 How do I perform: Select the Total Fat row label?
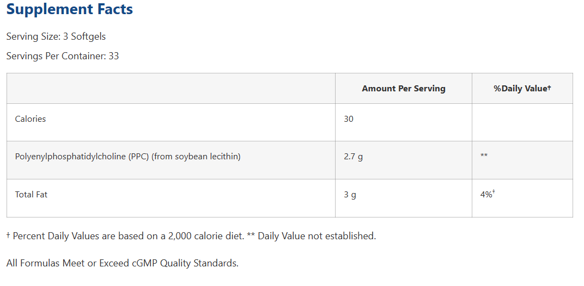[31, 194]
